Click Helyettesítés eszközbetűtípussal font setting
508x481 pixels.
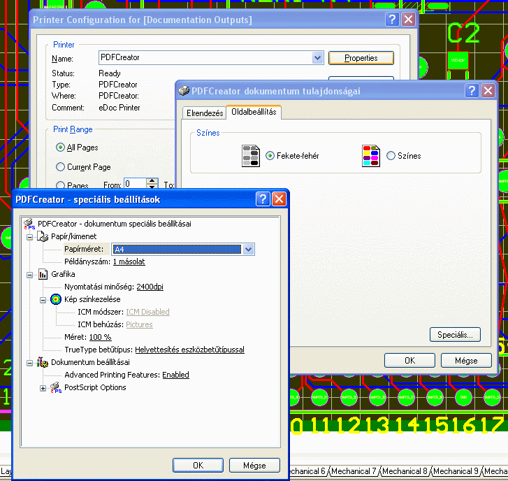[x=189, y=350]
